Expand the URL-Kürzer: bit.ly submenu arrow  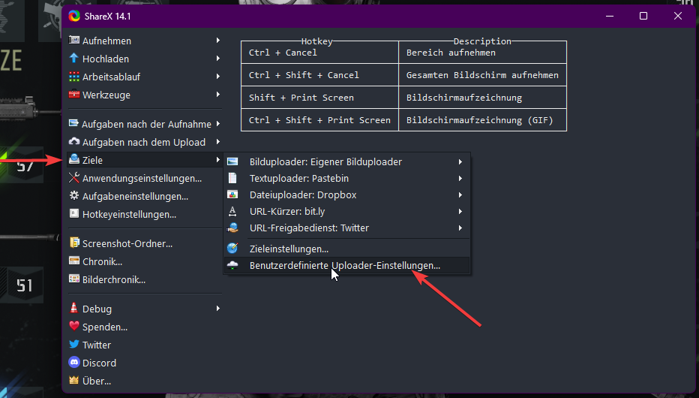tap(460, 212)
